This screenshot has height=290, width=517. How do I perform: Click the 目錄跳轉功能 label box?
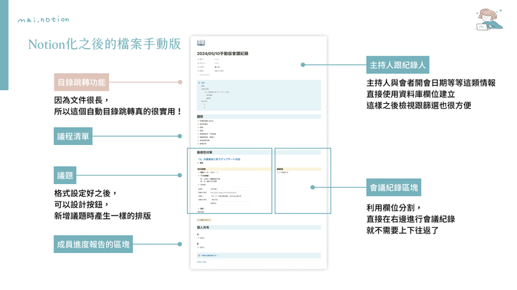pyautogui.click(x=81, y=82)
